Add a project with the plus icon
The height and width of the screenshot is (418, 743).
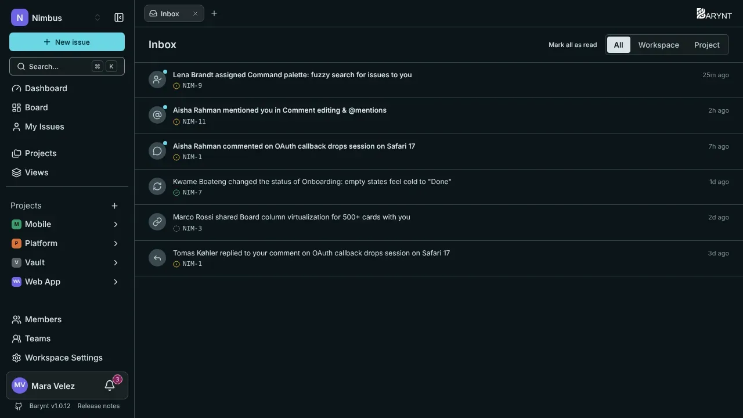[114, 206]
